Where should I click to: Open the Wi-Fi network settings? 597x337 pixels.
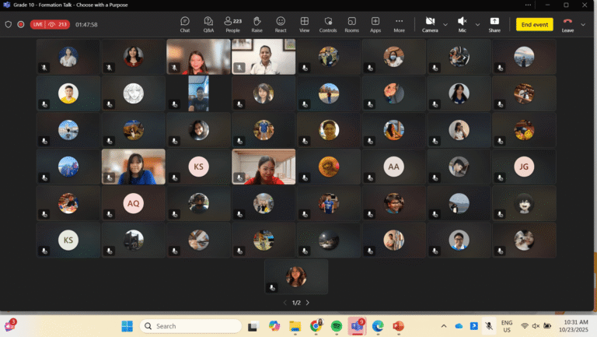coord(524,326)
